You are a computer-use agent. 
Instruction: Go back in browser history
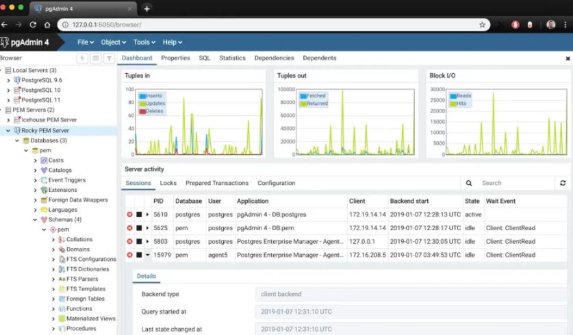click(4, 25)
